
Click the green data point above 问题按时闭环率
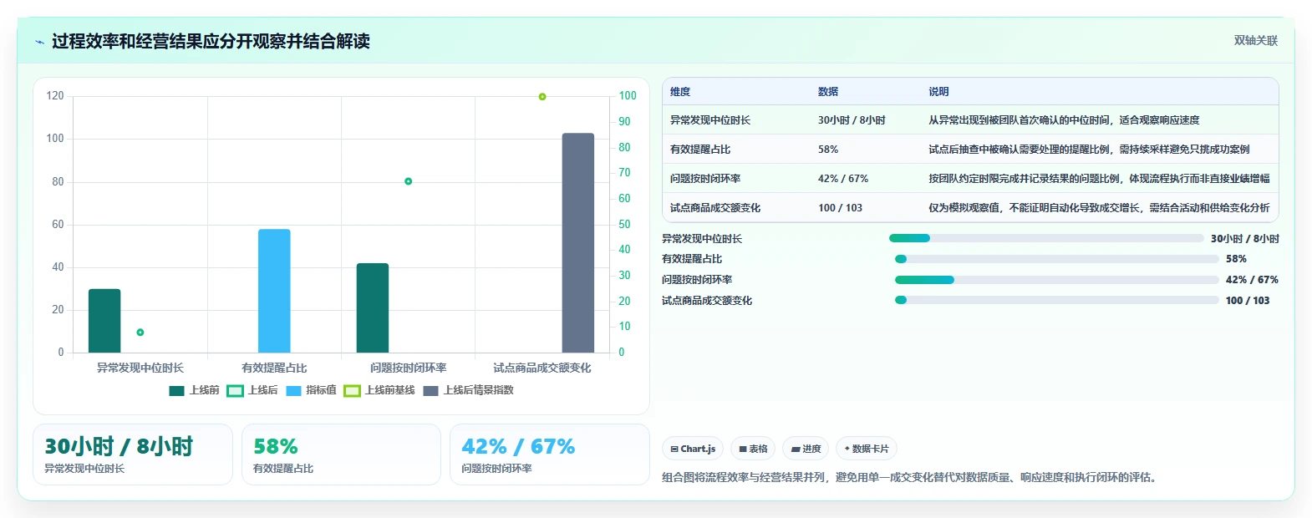(408, 181)
